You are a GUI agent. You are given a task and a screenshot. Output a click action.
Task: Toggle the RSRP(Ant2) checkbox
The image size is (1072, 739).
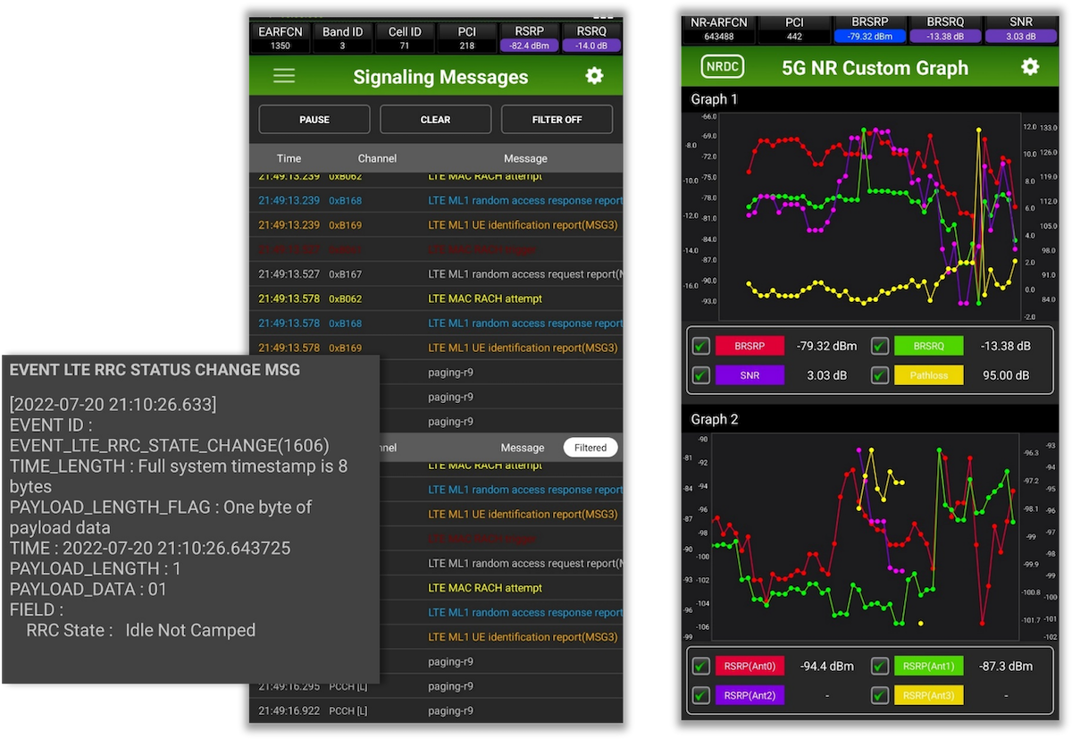701,694
